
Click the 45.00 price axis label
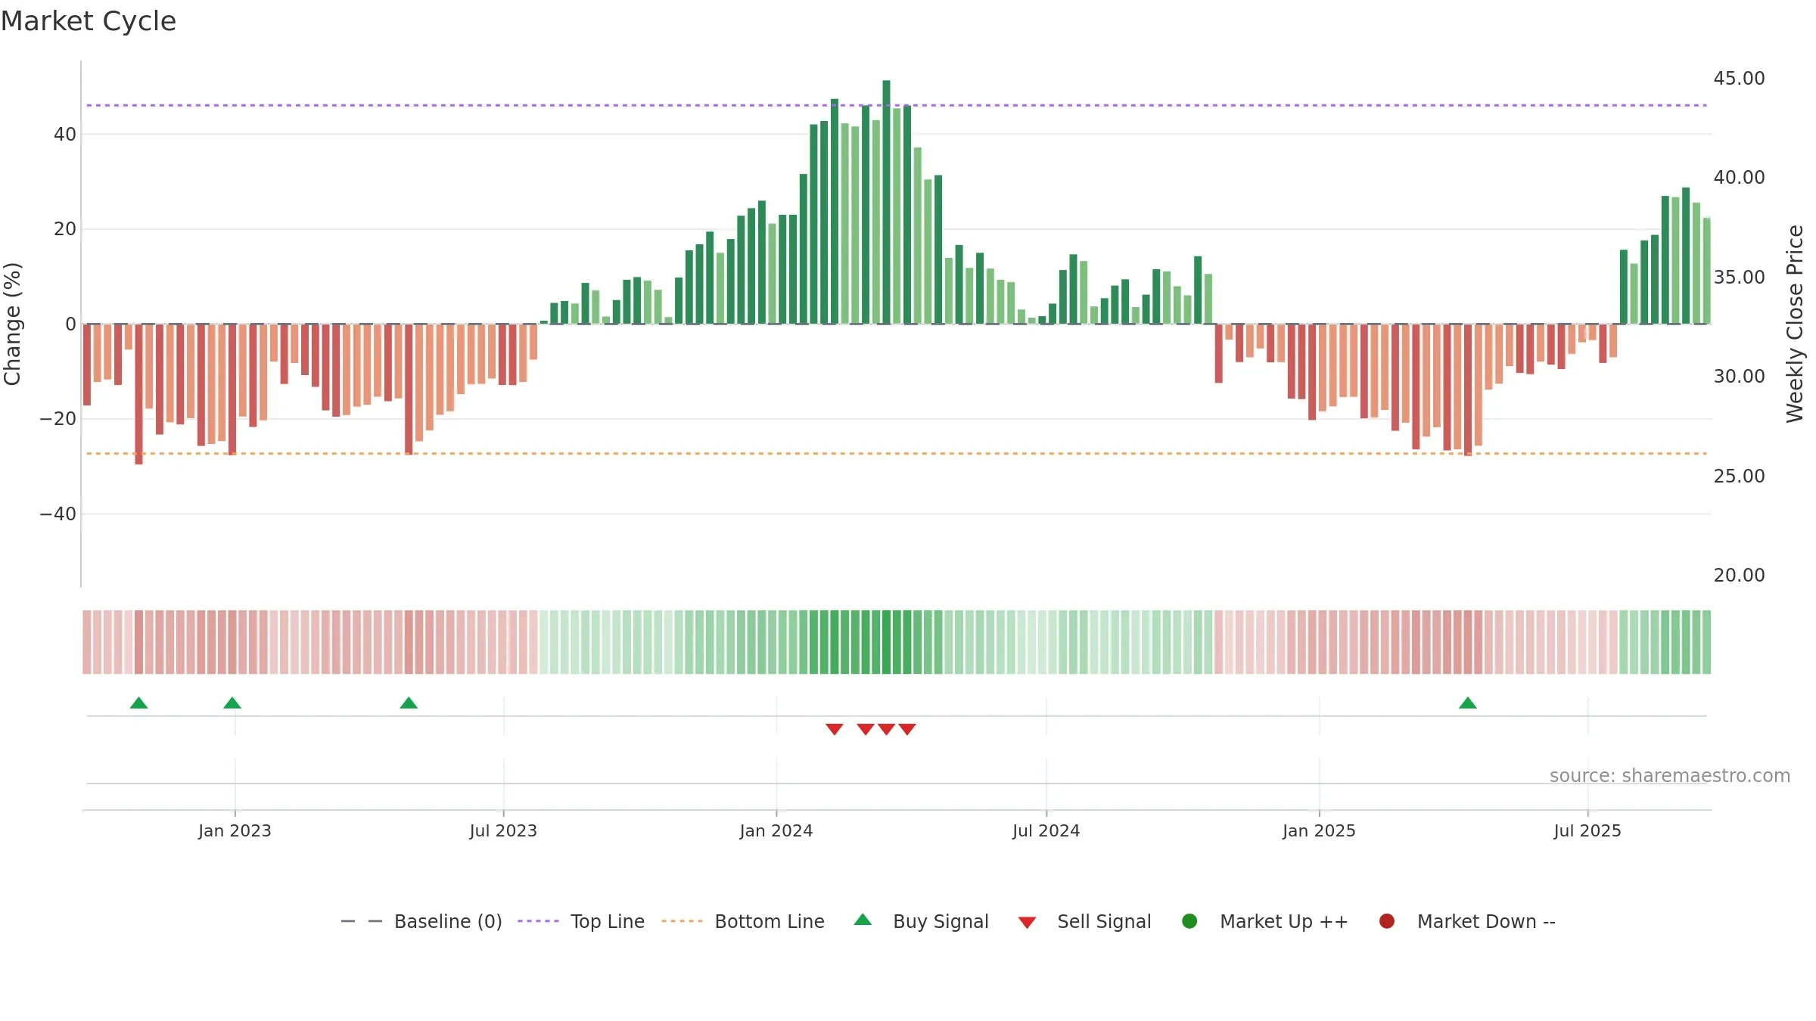[x=1740, y=79]
